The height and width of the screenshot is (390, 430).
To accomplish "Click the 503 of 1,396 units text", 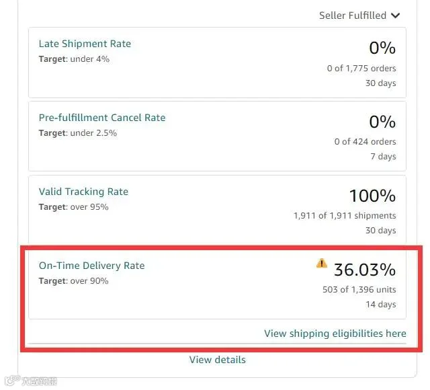I will click(x=359, y=290).
